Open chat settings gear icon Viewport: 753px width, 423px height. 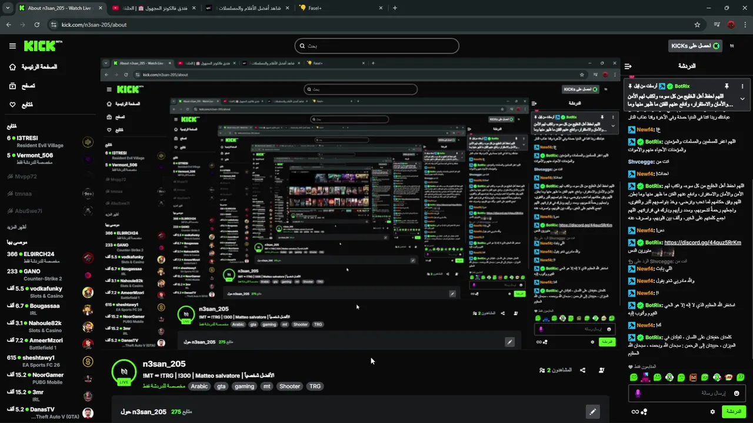pyautogui.click(x=713, y=412)
